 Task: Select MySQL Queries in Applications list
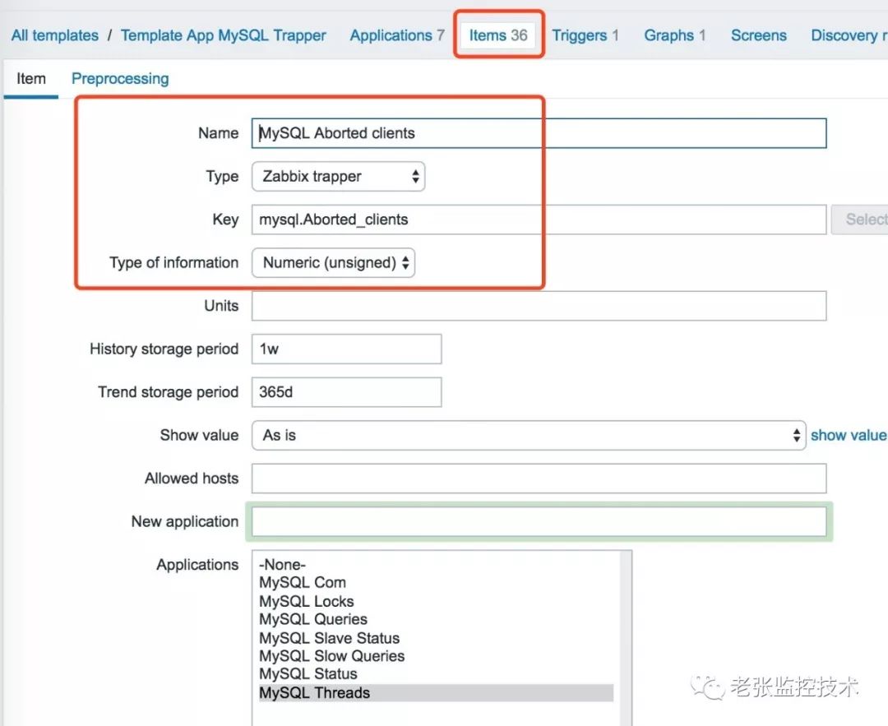(x=436, y=620)
